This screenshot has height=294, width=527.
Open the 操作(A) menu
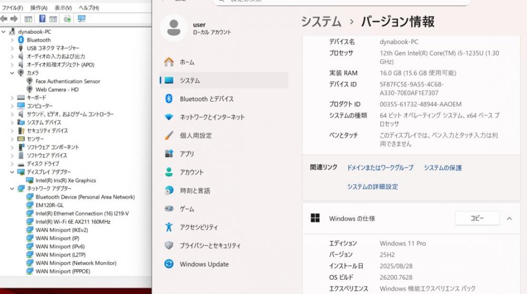point(38,7)
